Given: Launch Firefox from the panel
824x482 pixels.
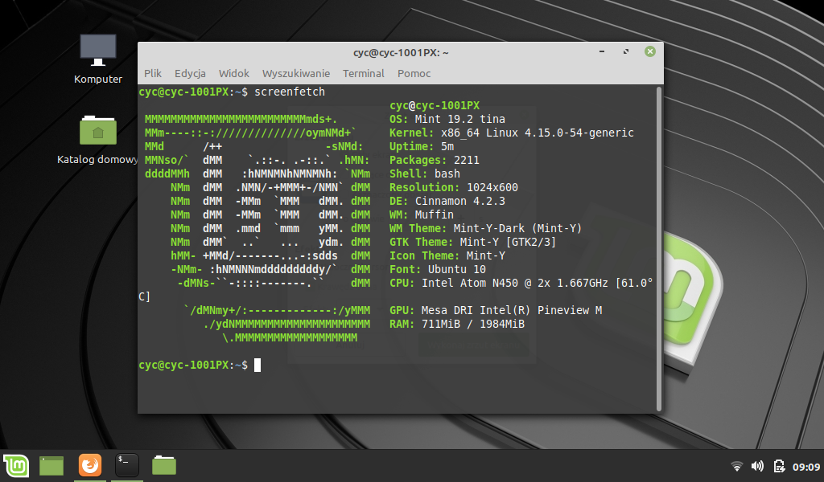Looking at the screenshot, I should coord(89,465).
